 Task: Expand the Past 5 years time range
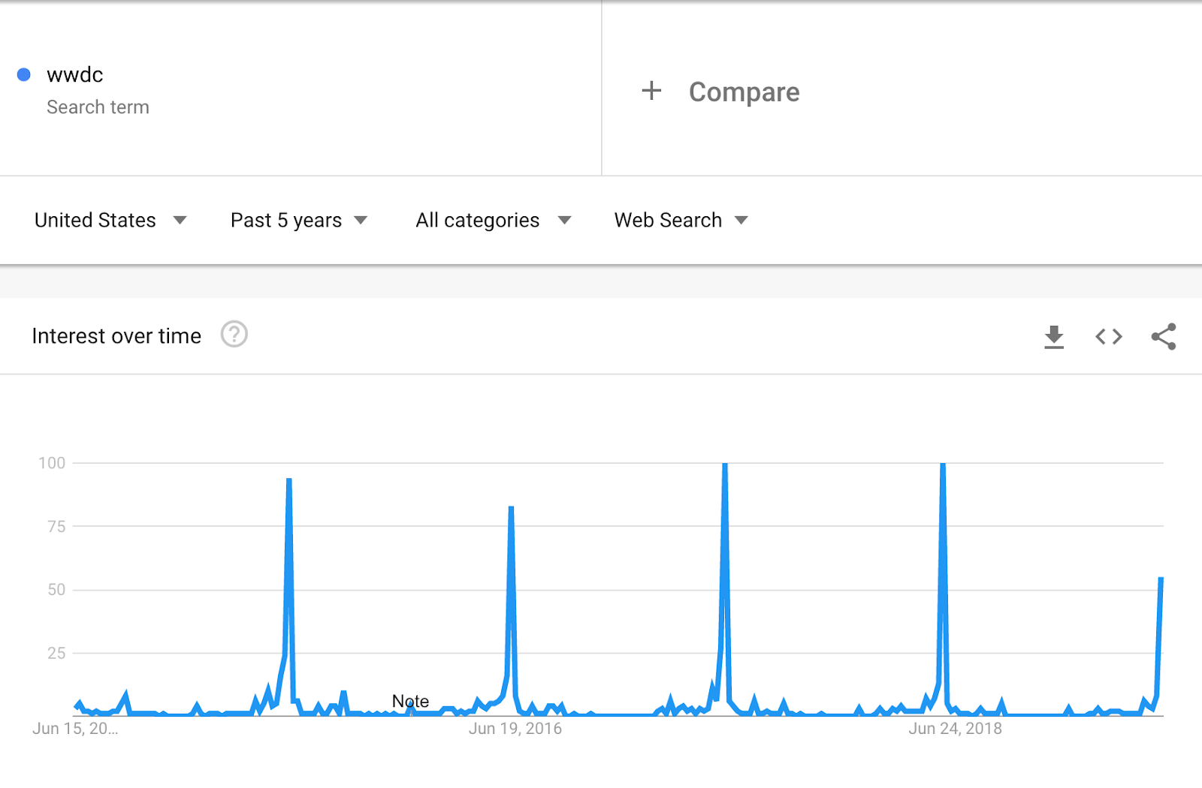coord(299,220)
